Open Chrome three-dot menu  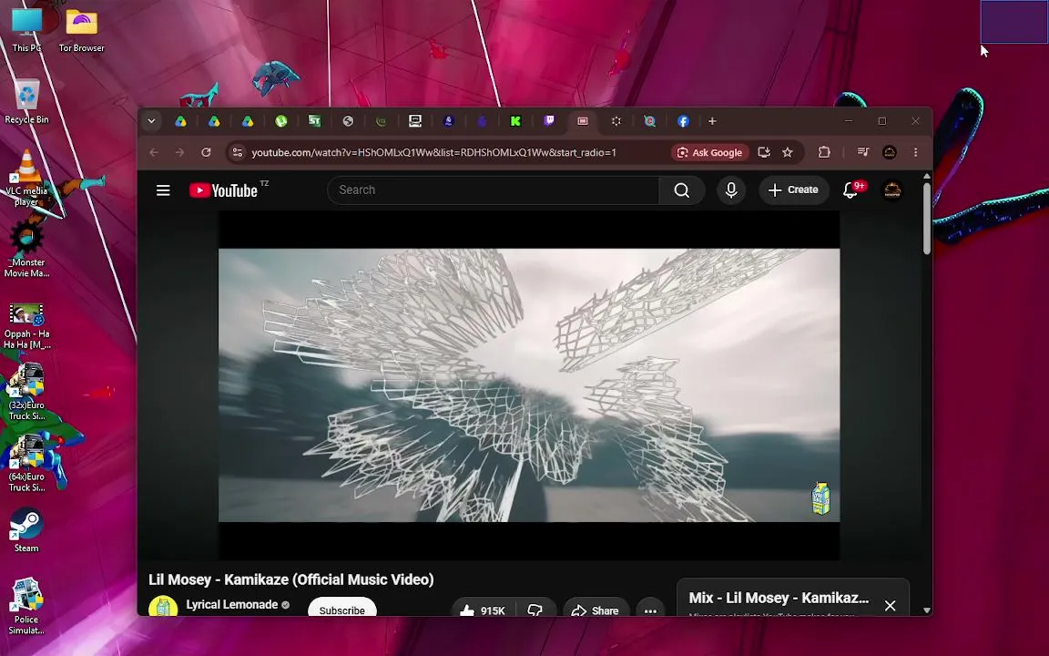coord(915,153)
